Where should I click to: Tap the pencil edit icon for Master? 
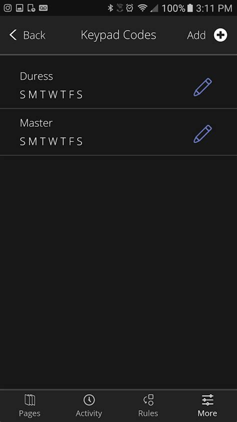202,134
